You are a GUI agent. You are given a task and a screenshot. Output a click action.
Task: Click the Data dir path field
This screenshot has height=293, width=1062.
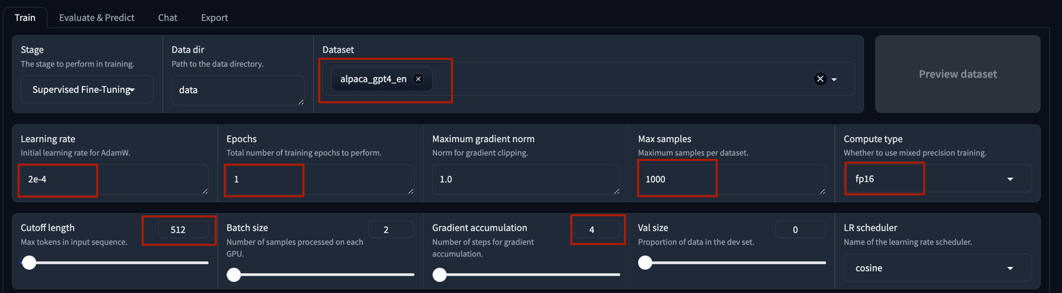[237, 90]
